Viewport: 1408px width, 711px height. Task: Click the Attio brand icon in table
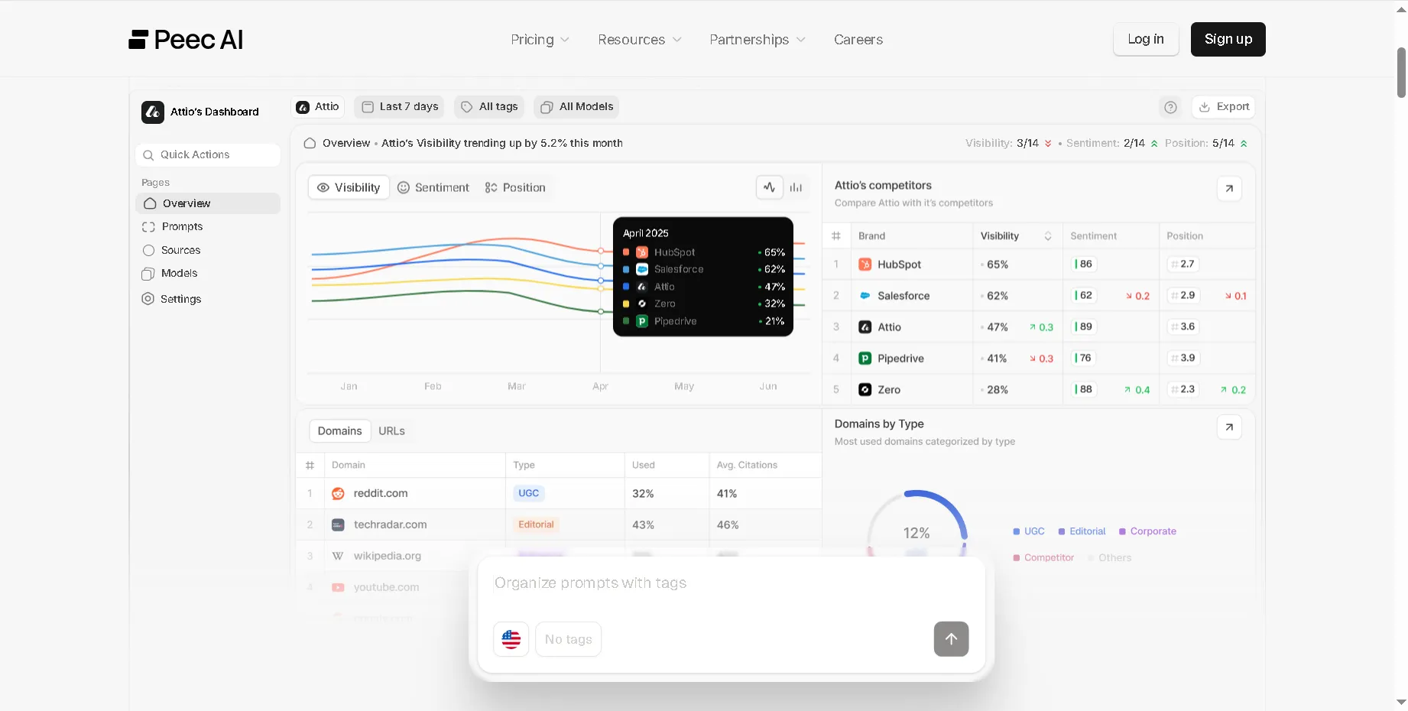coord(865,327)
